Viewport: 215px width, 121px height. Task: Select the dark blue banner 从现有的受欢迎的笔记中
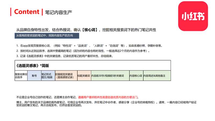tap(47, 36)
